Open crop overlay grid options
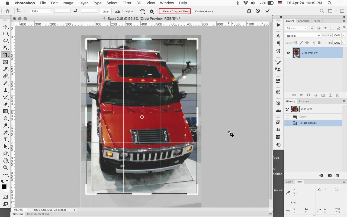This screenshot has width=347, height=217. click(142, 11)
